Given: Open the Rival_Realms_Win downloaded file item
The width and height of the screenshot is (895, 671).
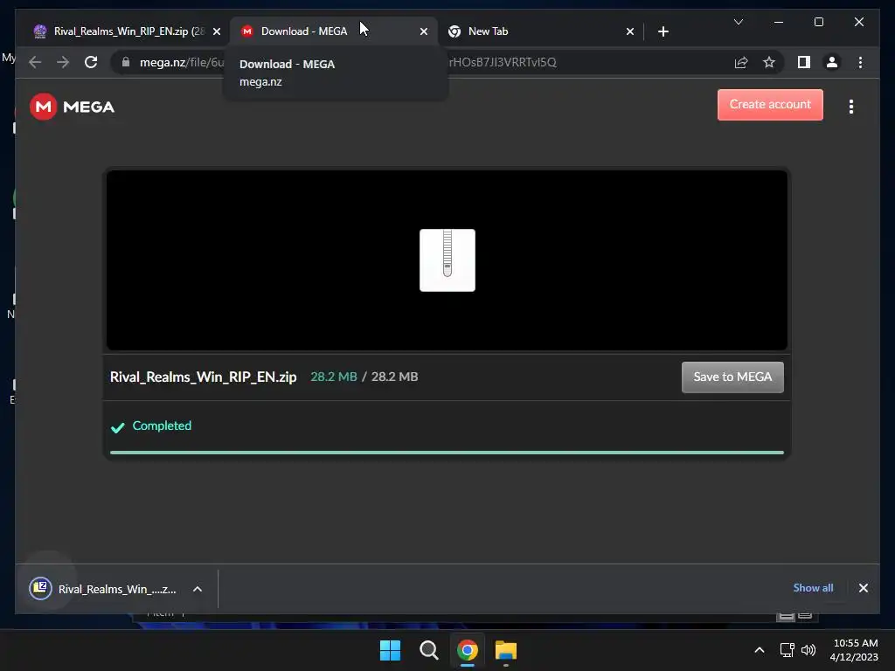Looking at the screenshot, I should (x=117, y=589).
